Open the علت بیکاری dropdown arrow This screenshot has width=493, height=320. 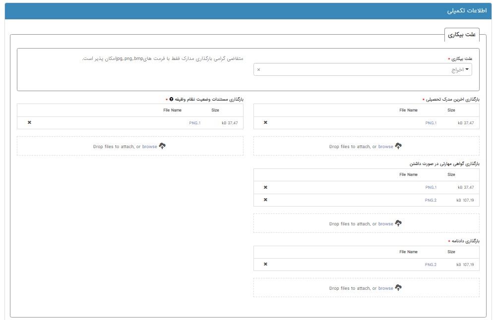click(467, 69)
